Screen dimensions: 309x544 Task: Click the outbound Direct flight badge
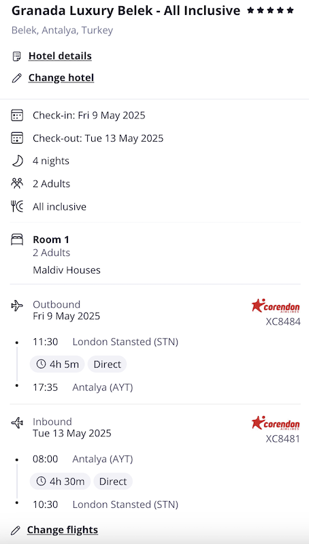coord(107,364)
